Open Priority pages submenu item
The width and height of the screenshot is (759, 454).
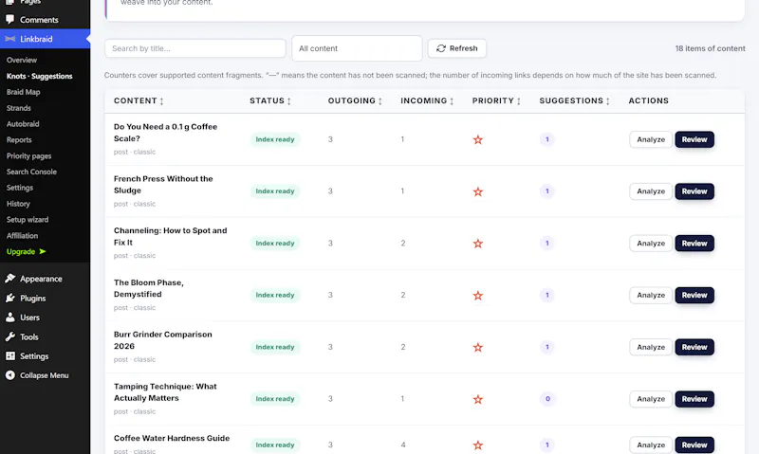[x=29, y=155]
